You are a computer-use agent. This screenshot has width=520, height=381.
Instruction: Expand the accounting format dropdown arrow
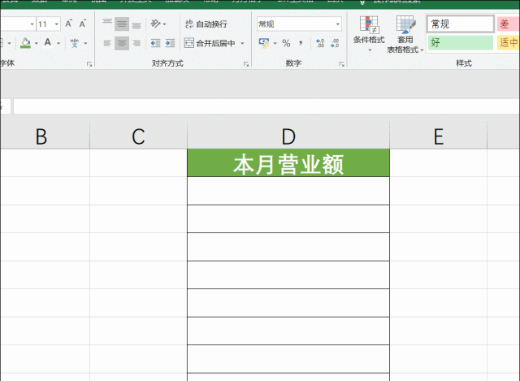pos(275,43)
